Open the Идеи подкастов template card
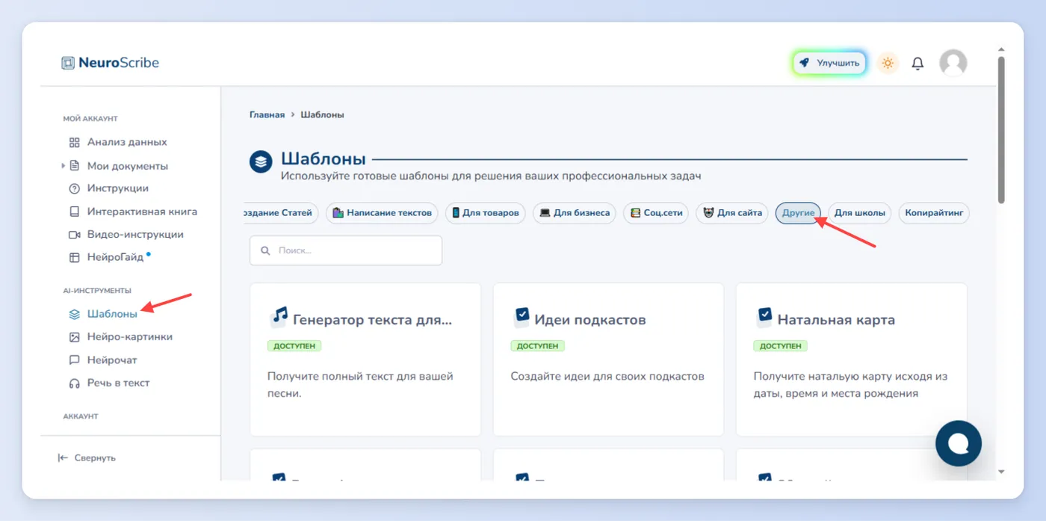 pos(608,360)
